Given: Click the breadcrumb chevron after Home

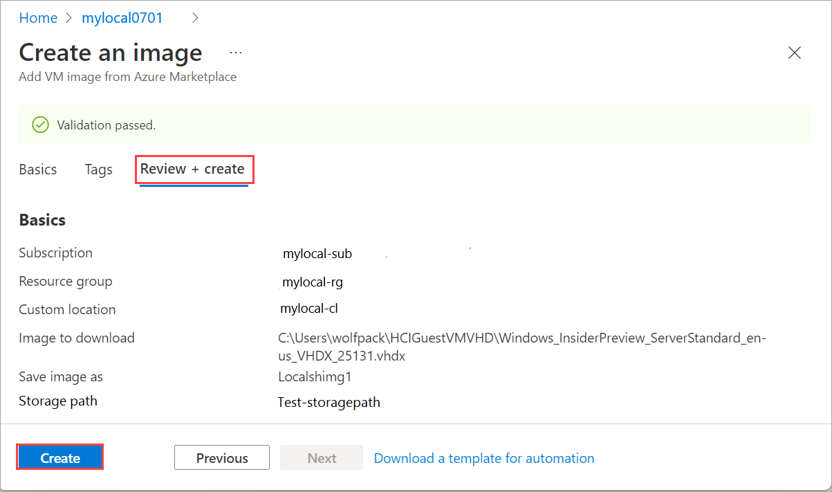Looking at the screenshot, I should pos(69,18).
